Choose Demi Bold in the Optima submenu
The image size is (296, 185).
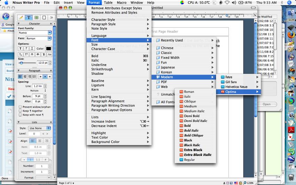195,116
